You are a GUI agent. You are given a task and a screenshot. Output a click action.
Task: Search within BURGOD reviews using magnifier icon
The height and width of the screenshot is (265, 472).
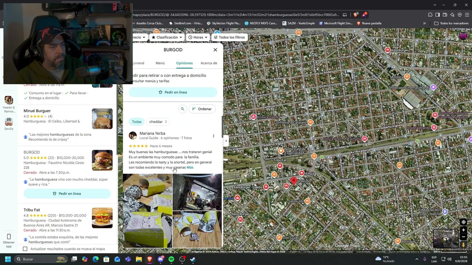(x=183, y=109)
